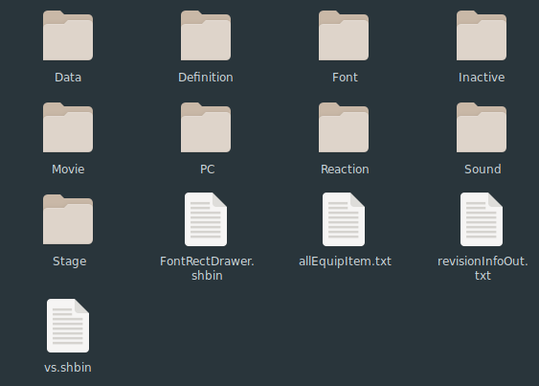
Task: Select the Inactive folder icon
Action: pos(482,35)
